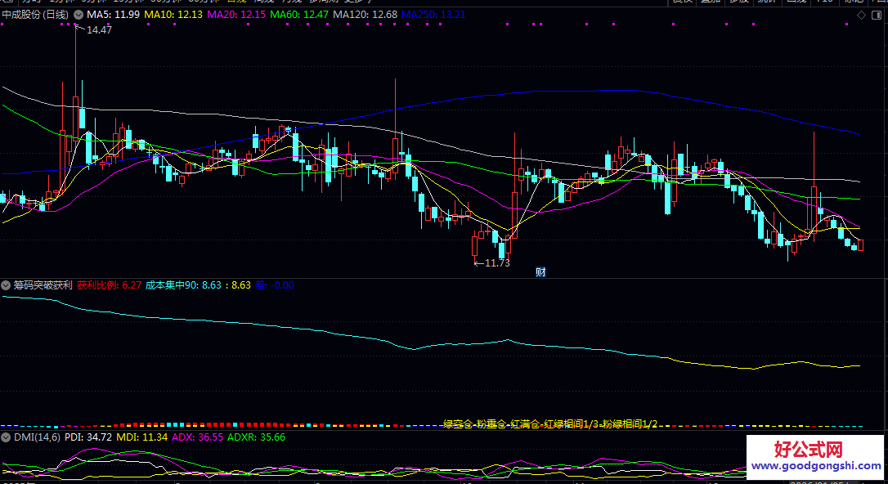Click the 好公式网 logo
Viewport: 888px width, 484px height.
coord(808,450)
